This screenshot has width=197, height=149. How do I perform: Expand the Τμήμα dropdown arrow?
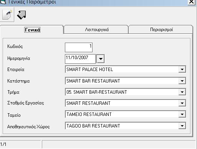pyautogui.click(x=182, y=92)
